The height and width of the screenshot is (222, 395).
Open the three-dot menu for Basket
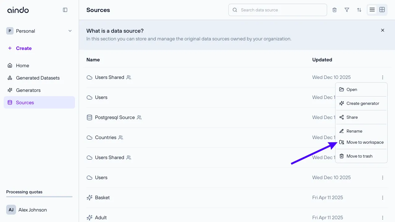[383, 197]
